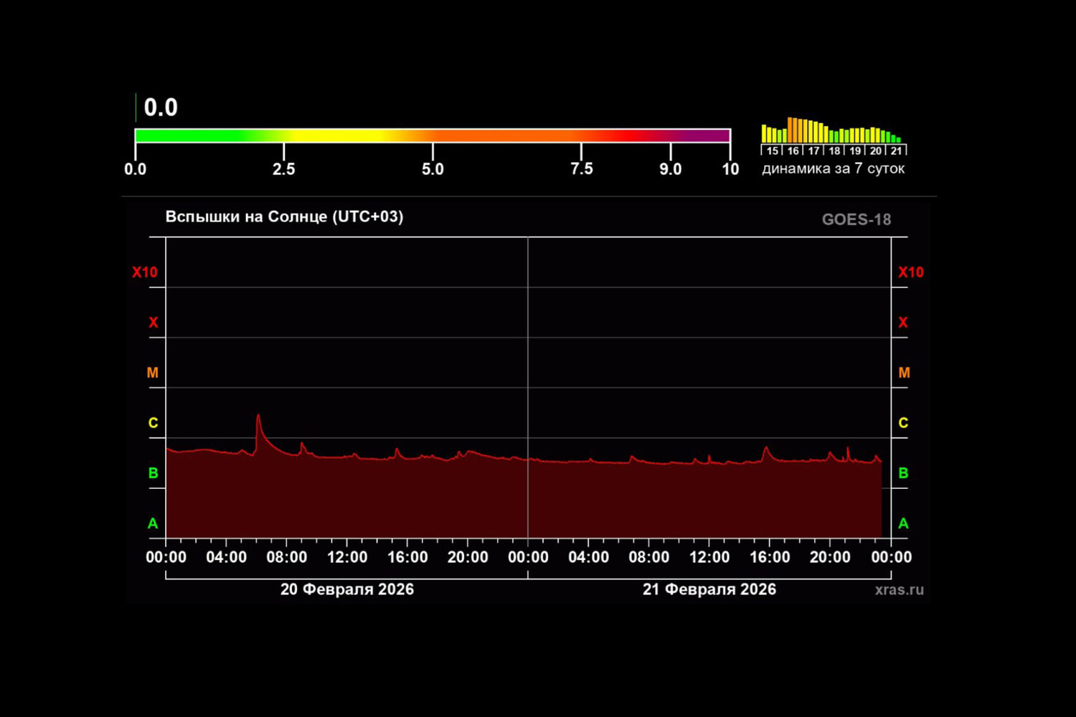
Task: Click the largest flare peak on 20 February
Action: coord(258,416)
